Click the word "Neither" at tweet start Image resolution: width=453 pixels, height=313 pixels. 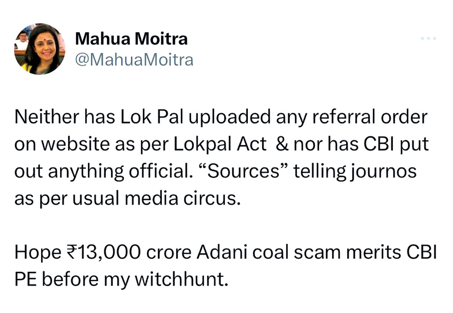coord(41,118)
